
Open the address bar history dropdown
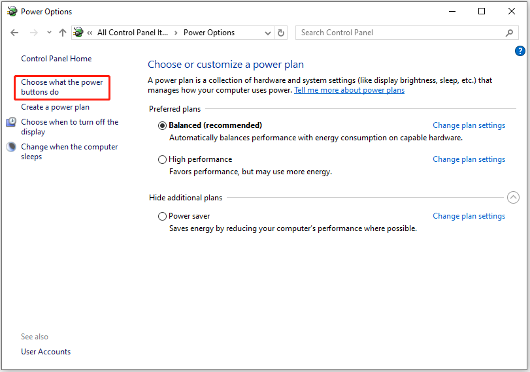pyautogui.click(x=268, y=33)
